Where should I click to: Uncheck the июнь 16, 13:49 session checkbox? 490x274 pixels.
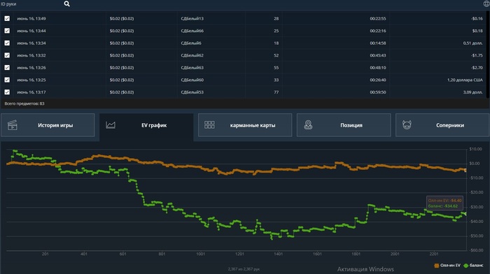(7, 18)
